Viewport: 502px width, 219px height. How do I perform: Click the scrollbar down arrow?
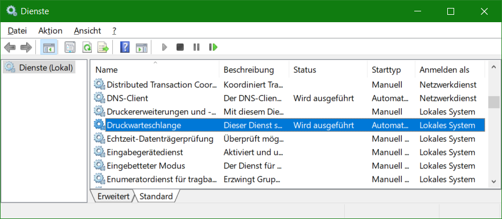coord(493,181)
